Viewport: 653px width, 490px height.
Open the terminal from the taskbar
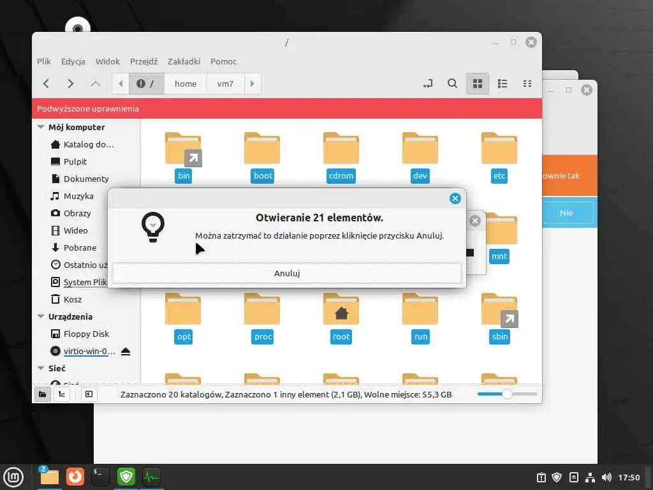click(100, 477)
